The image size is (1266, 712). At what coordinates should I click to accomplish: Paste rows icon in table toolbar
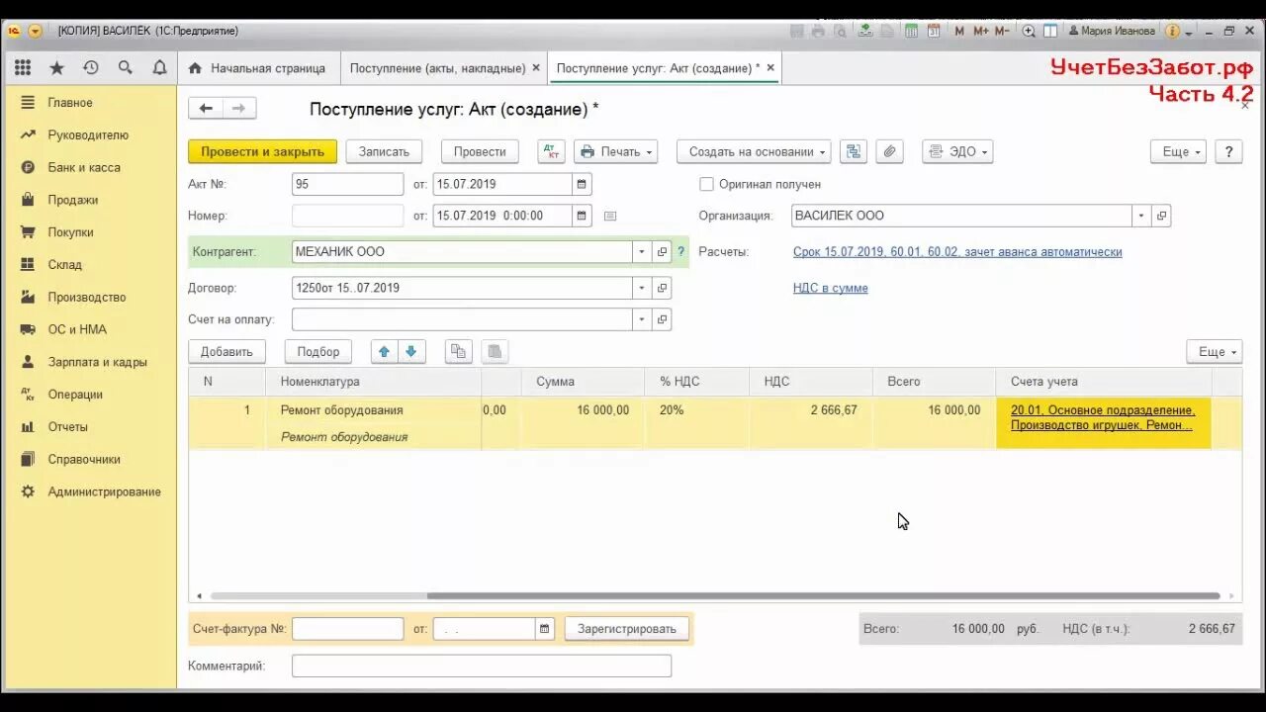(496, 351)
